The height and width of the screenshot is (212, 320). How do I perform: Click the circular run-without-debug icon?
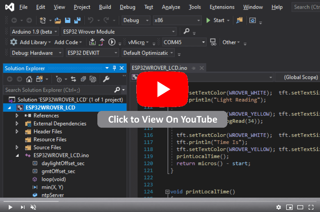point(112,42)
